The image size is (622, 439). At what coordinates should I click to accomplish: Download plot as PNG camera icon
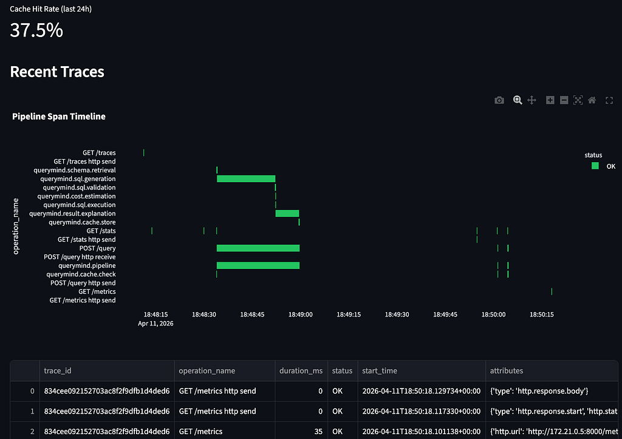coord(499,100)
